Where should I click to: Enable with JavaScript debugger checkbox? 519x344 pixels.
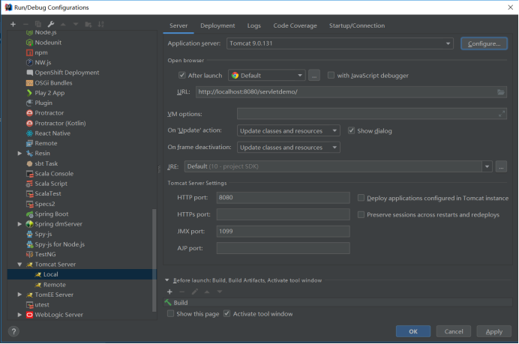click(x=331, y=75)
